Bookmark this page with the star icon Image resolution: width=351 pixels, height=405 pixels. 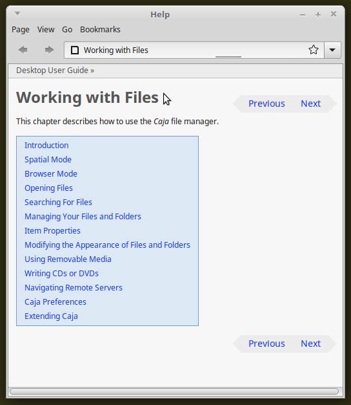(313, 50)
